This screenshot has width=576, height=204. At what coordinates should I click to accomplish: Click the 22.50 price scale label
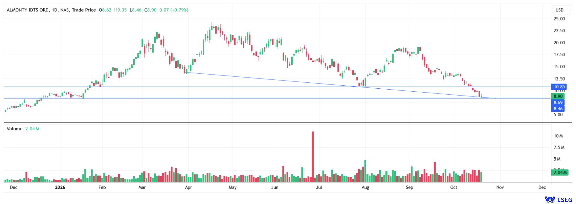coord(559,31)
